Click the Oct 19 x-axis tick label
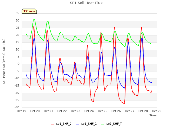This screenshot has width=173, height=129. [22, 111]
